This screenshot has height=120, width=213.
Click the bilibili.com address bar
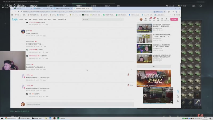click(x=87, y=12)
